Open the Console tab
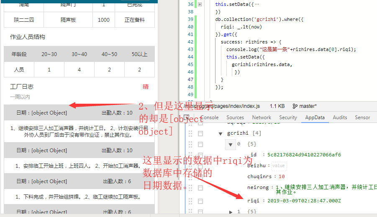This screenshot has width=377, height=217. click(x=209, y=117)
